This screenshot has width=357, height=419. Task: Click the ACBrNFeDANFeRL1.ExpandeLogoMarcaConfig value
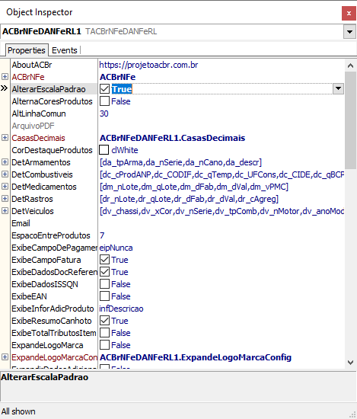[x=196, y=357]
